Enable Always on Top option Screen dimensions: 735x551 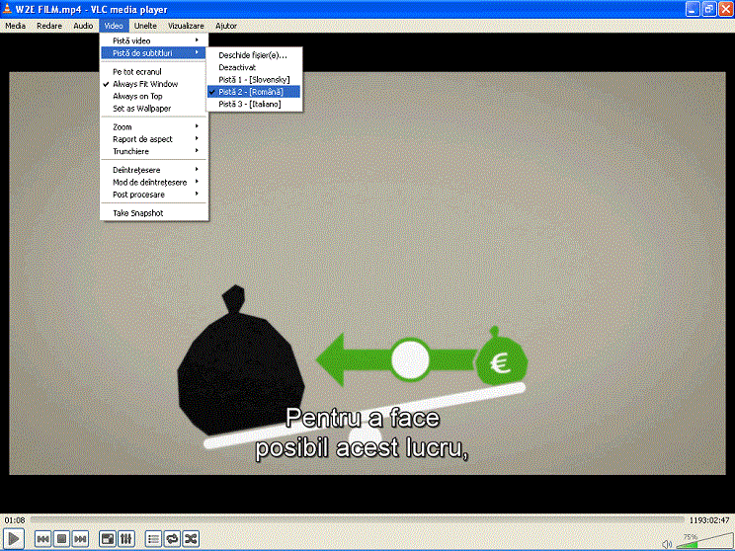136,96
